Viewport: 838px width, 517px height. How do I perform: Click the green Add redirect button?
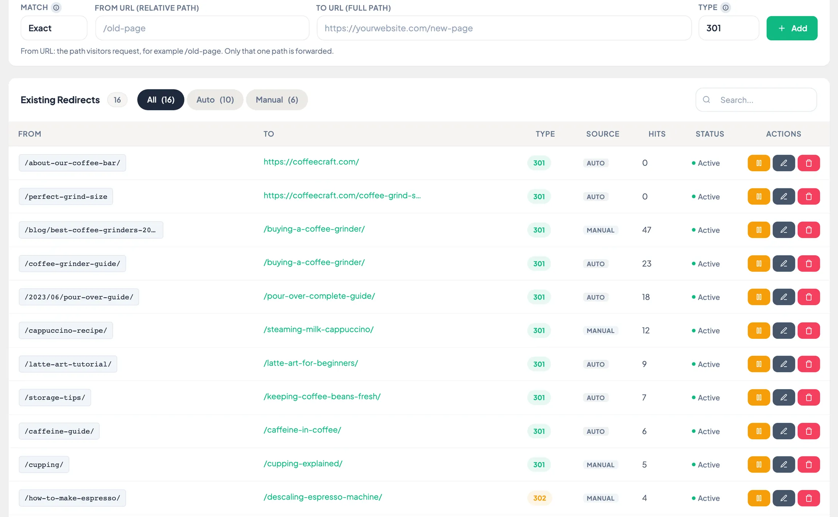tap(792, 28)
